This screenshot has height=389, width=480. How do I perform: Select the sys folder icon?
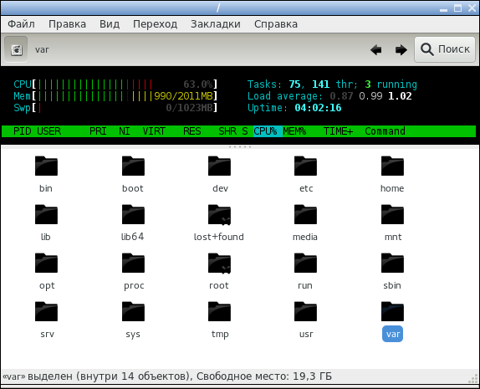(x=133, y=311)
